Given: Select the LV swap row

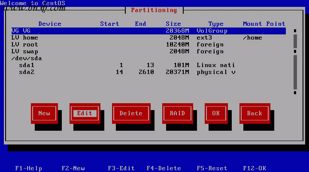Looking at the screenshot, I should pos(148,52).
